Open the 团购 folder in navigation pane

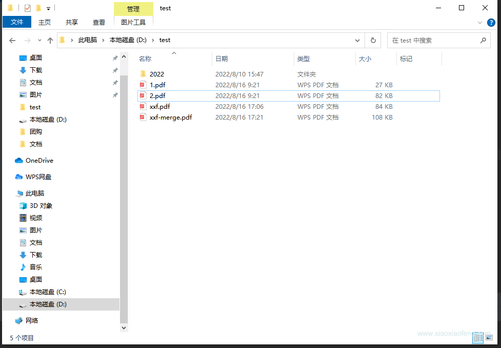click(36, 132)
